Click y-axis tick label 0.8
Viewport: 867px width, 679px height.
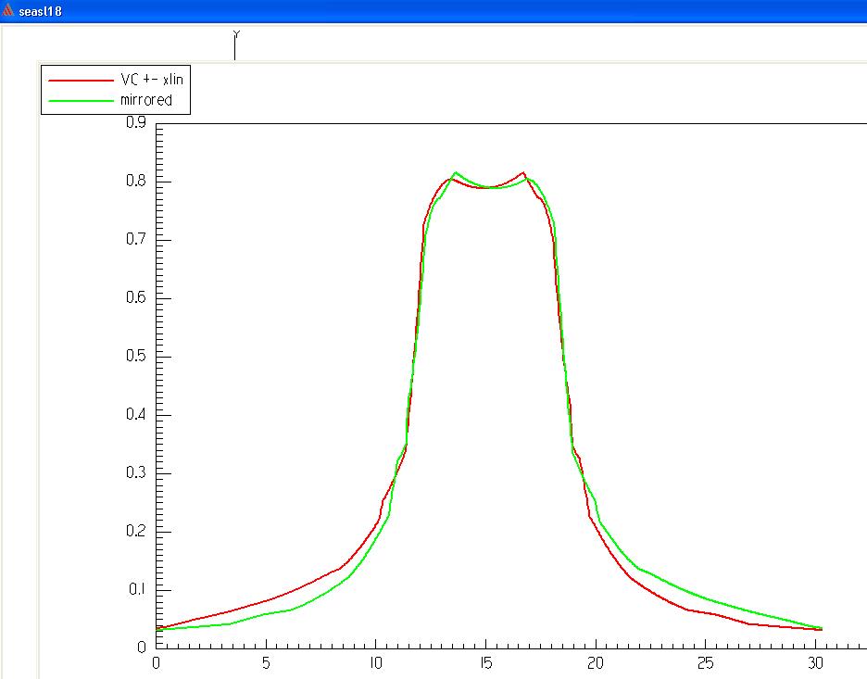[x=136, y=181]
